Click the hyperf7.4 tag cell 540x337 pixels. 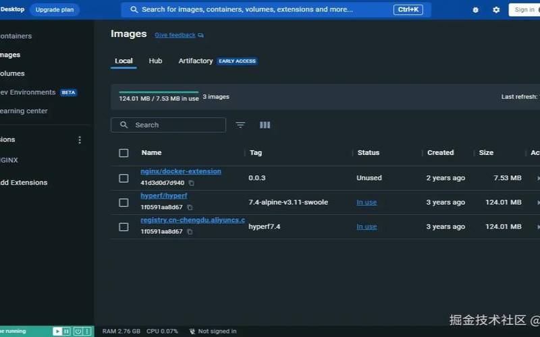tap(265, 227)
